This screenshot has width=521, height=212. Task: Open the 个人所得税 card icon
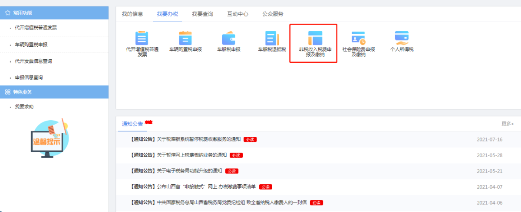(x=402, y=37)
